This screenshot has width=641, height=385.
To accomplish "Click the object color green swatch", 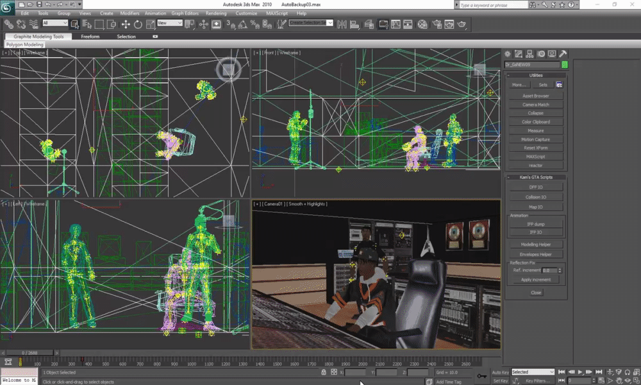I will (x=565, y=65).
